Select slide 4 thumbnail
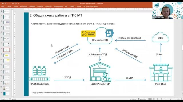Image resolution: width=183 pixels, height=102 pixels. coord(6,28)
